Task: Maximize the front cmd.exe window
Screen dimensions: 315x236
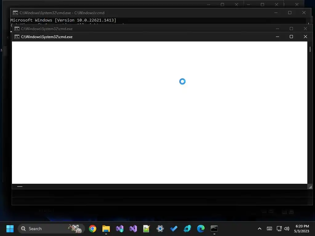Action: [291, 37]
